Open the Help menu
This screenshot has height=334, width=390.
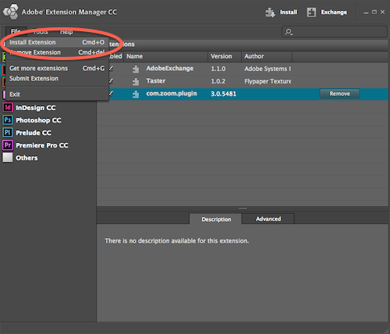66,32
